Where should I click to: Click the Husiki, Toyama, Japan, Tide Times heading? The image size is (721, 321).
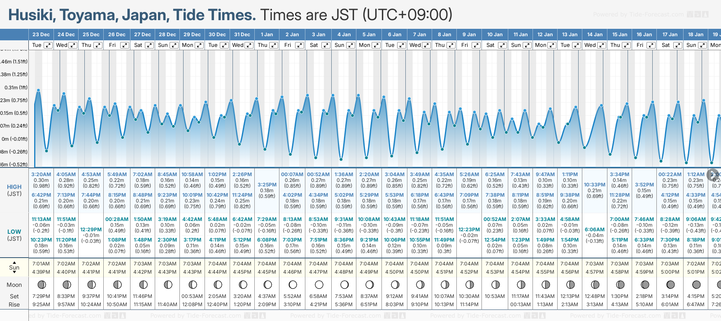pyautogui.click(x=132, y=15)
